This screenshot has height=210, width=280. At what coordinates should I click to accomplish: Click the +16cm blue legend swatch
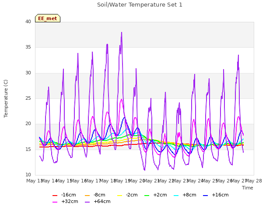point(206,196)
